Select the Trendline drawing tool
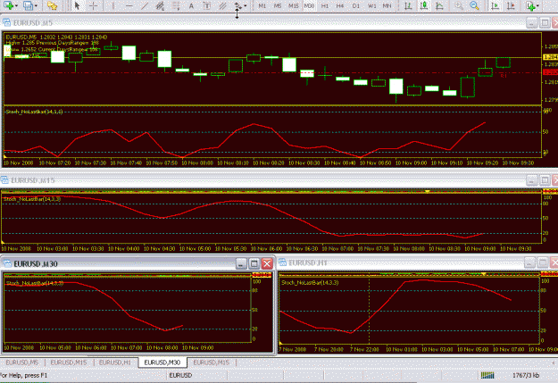Screen dimensions: 558x383 tap(144, 5)
